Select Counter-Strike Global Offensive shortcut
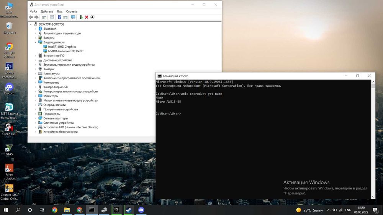 [9, 192]
